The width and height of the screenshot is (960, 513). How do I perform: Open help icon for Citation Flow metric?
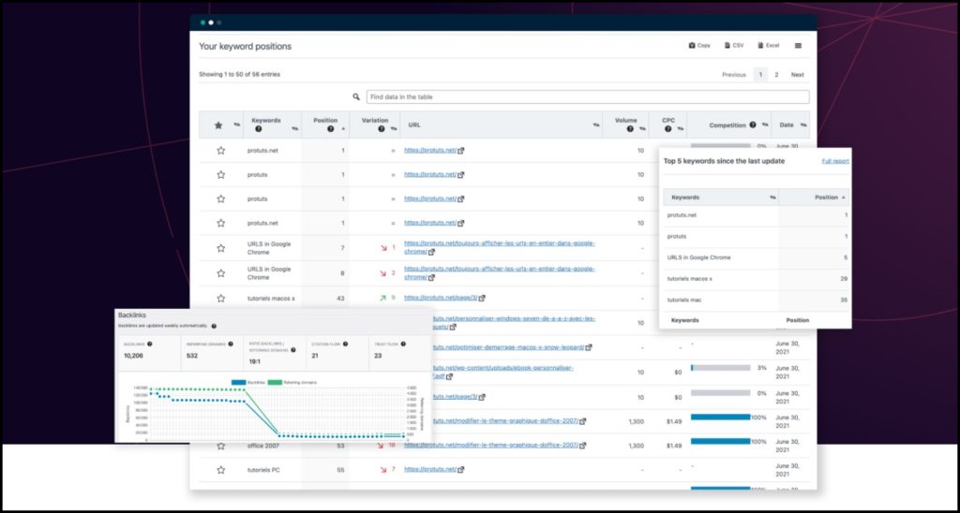345,344
